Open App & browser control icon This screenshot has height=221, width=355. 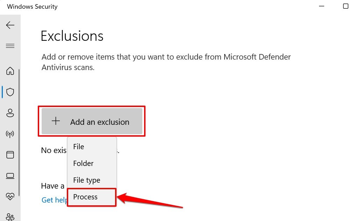tap(10, 155)
